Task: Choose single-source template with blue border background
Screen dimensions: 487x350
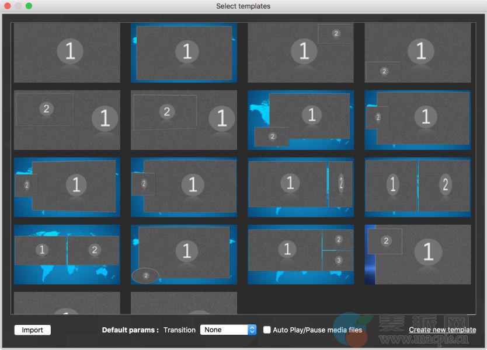Action: click(x=184, y=52)
